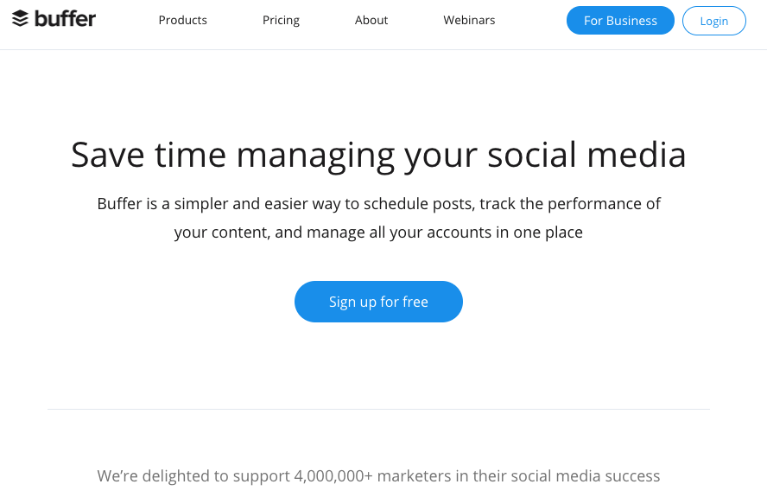This screenshot has width=767, height=497.
Task: Open the About nav link
Action: (x=371, y=20)
